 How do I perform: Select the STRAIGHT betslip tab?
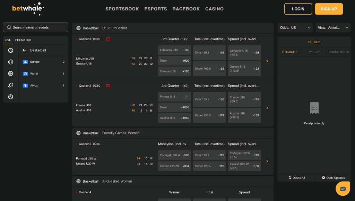click(289, 52)
